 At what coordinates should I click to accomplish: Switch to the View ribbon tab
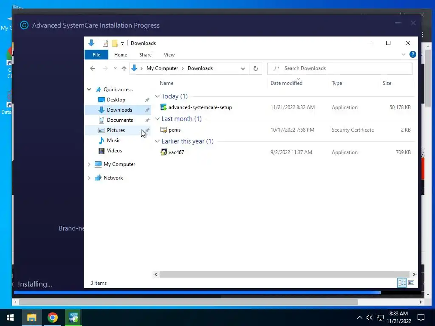[x=169, y=55]
